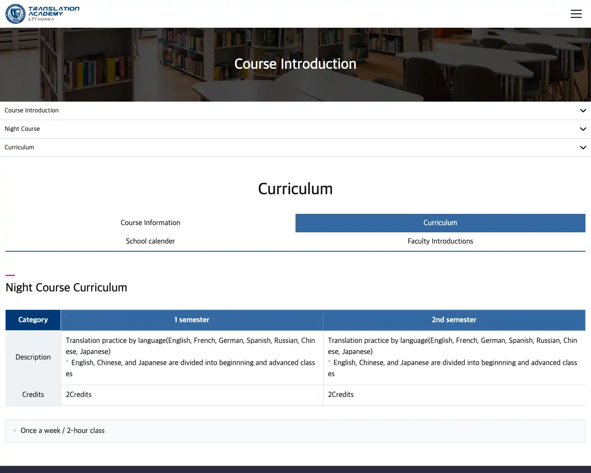Click the chevron arrow on Night Course row
This screenshot has height=473, width=591.
pyautogui.click(x=583, y=129)
